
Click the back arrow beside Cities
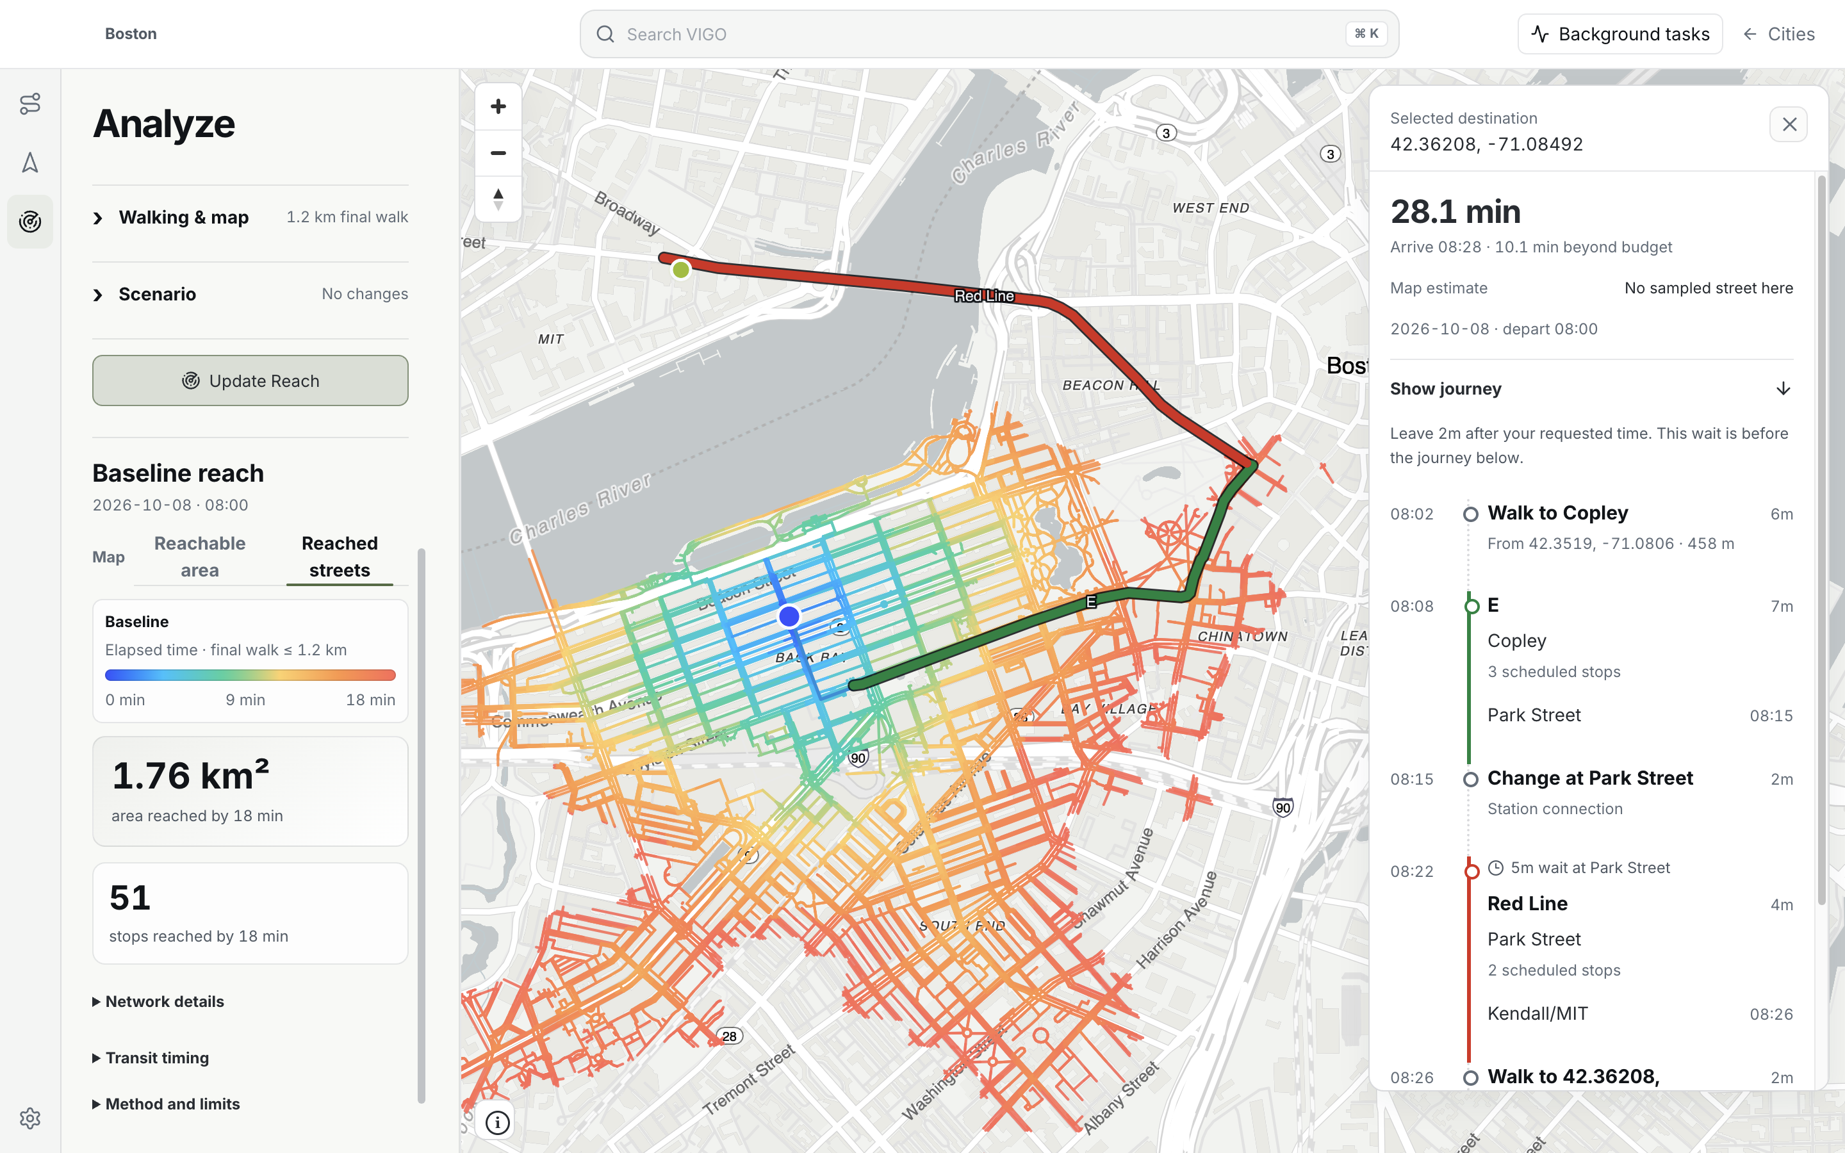pyautogui.click(x=1750, y=35)
